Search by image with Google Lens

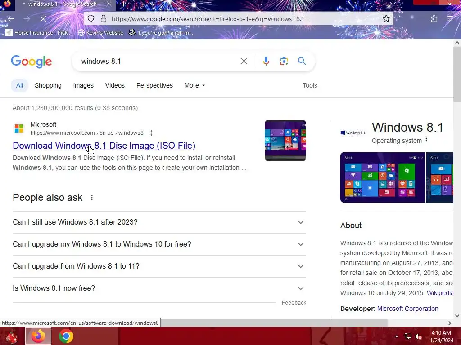pos(284,61)
